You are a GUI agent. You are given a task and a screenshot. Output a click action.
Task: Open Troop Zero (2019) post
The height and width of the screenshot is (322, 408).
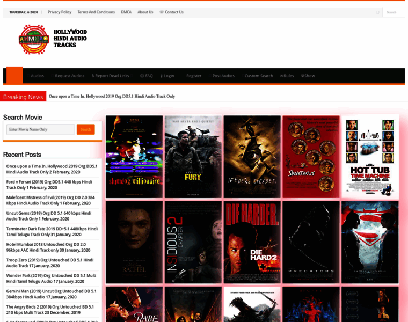click(50, 262)
